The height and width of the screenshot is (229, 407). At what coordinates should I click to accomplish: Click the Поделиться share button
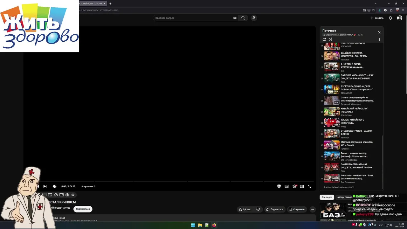coord(274,209)
